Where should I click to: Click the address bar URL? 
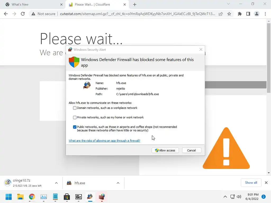pos(138,14)
